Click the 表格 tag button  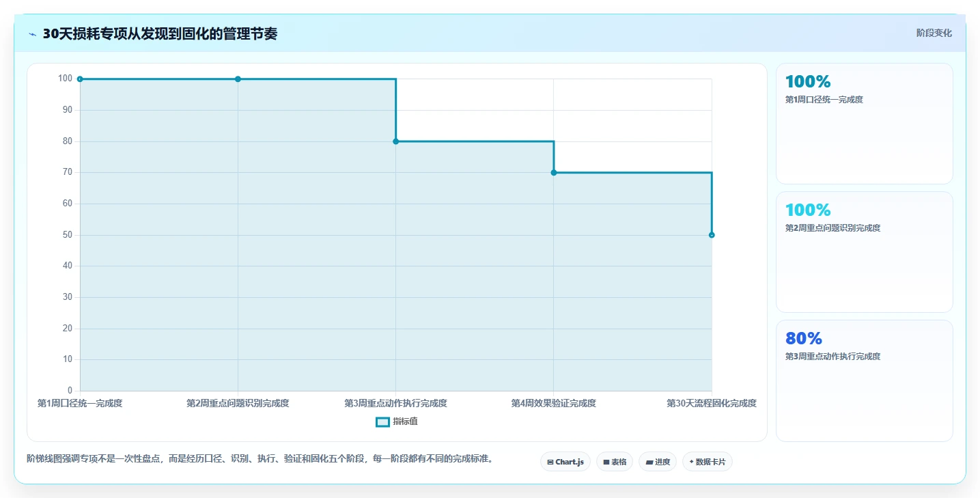click(x=615, y=462)
